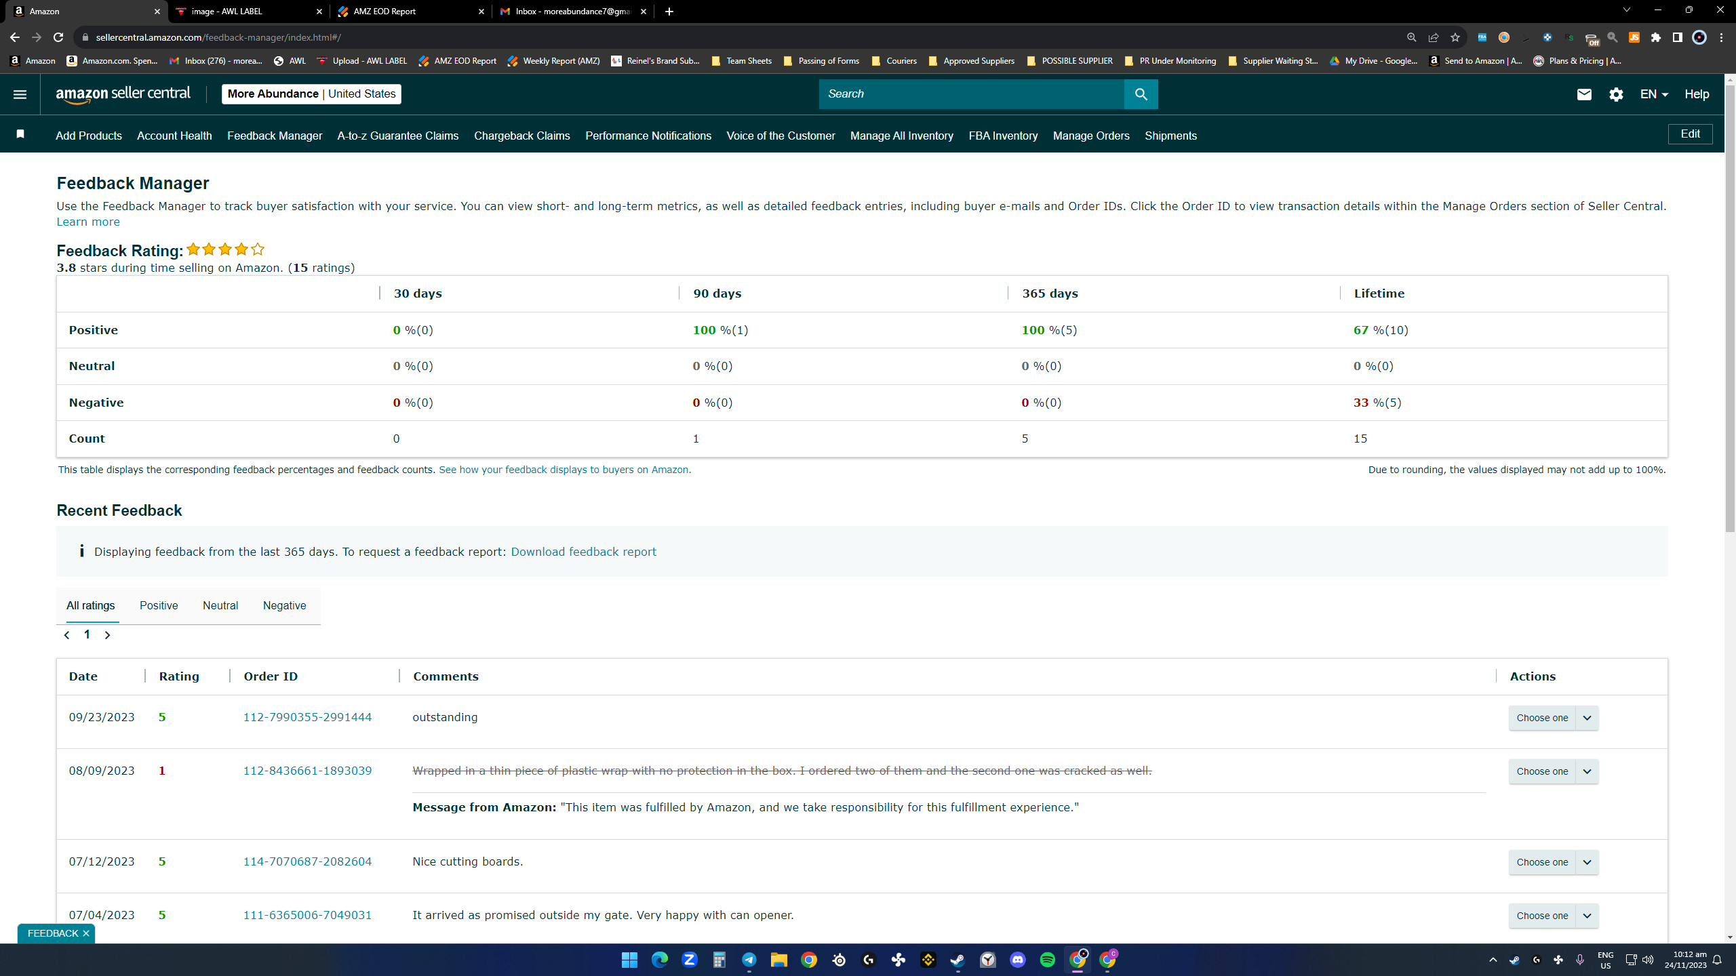This screenshot has width=1736, height=976.
Task: Open the mail envelope icon
Action: [x=1584, y=94]
